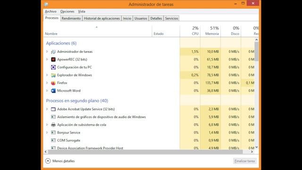Click the Finalizar tarea button
302x170 pixels.
click(244, 161)
